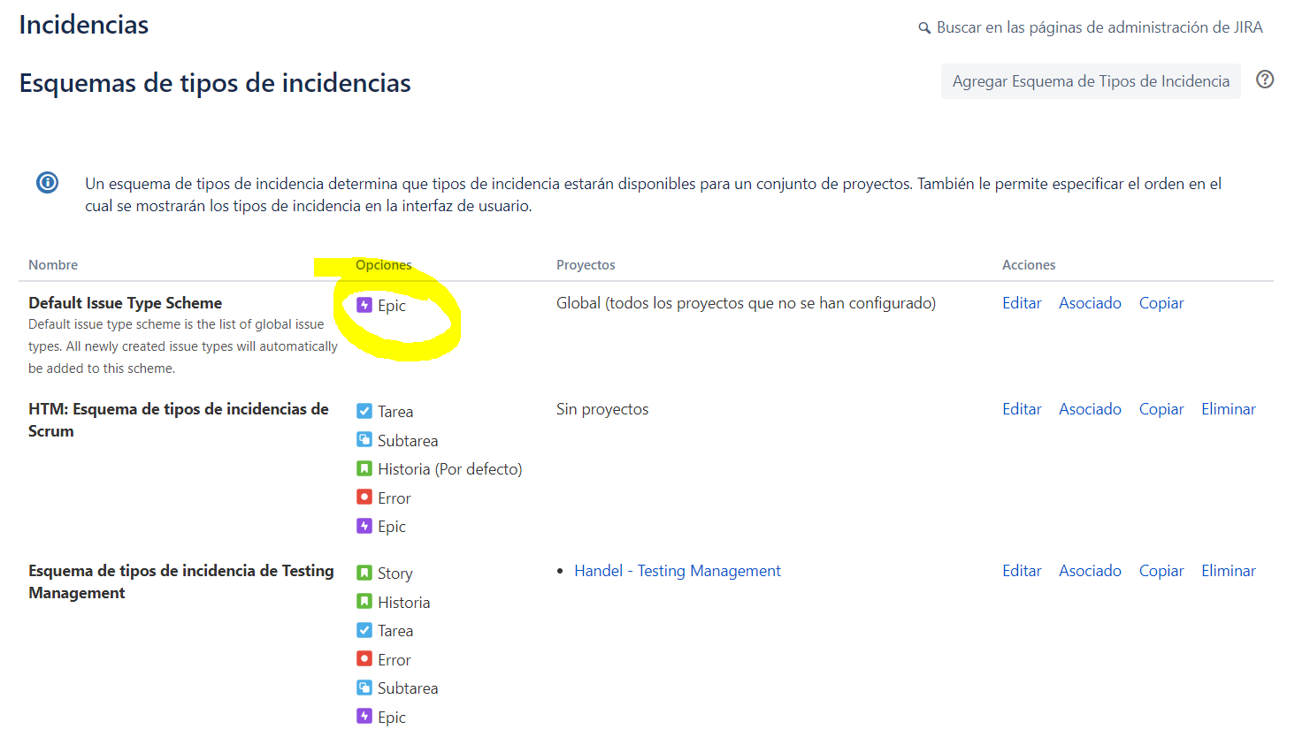Click Historia (Por defecto) bookmark icon
Image resolution: width=1295 pixels, height=737 pixels.
tap(364, 468)
